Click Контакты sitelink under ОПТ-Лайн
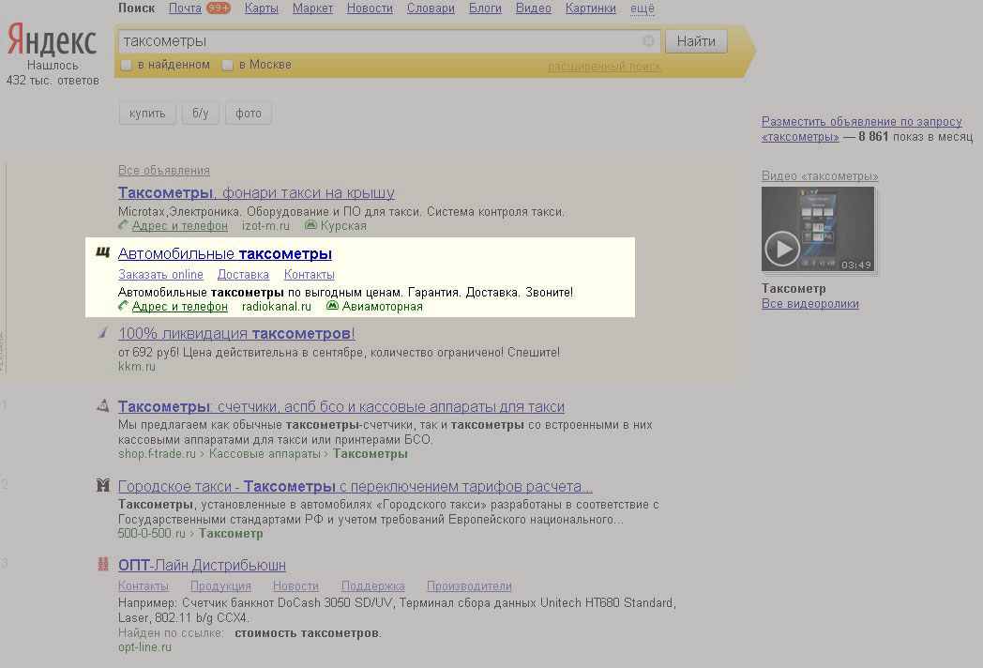The image size is (983, 668). click(x=143, y=585)
